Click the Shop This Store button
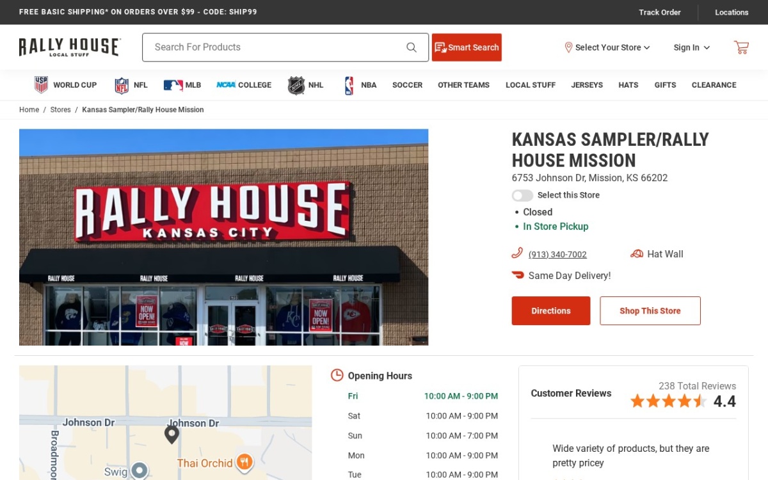 (650, 311)
